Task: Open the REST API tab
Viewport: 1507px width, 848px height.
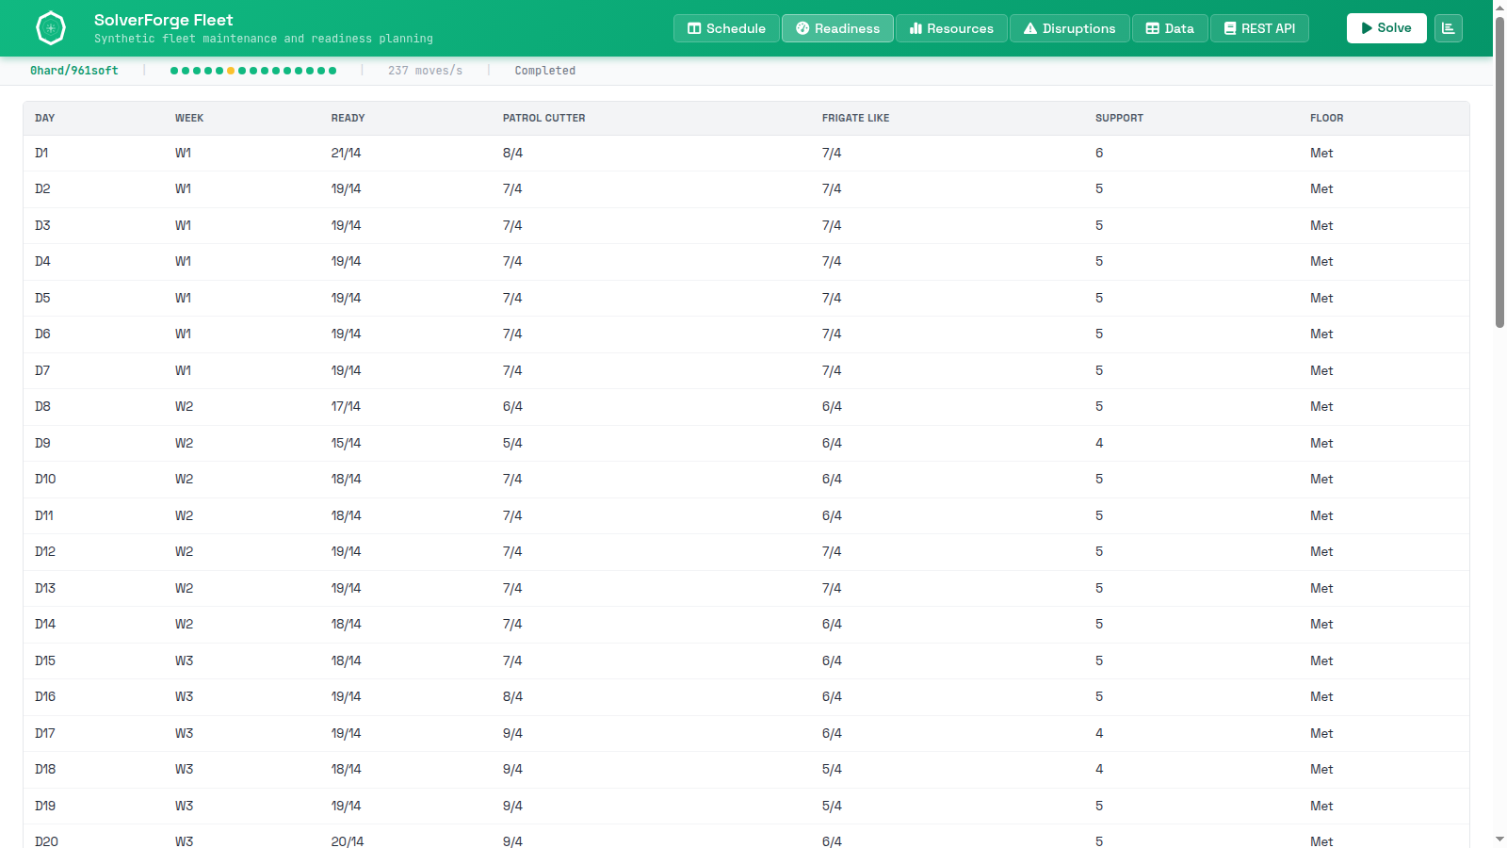Action: tap(1259, 28)
